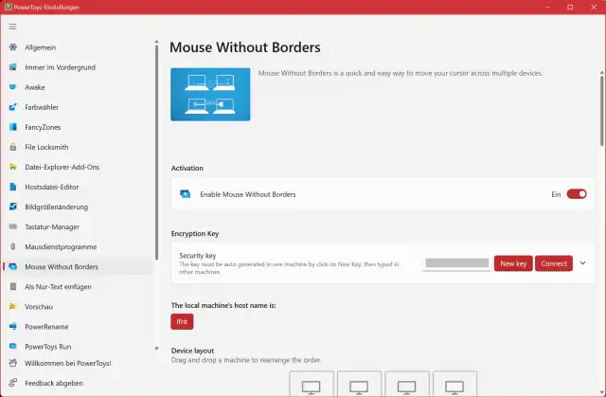Click the PowerToys Run icon
This screenshot has height=397, width=606.
[12, 347]
